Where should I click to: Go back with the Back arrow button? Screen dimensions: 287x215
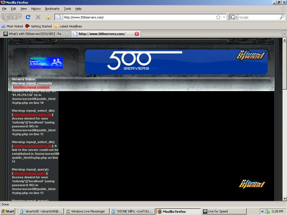click(6, 17)
